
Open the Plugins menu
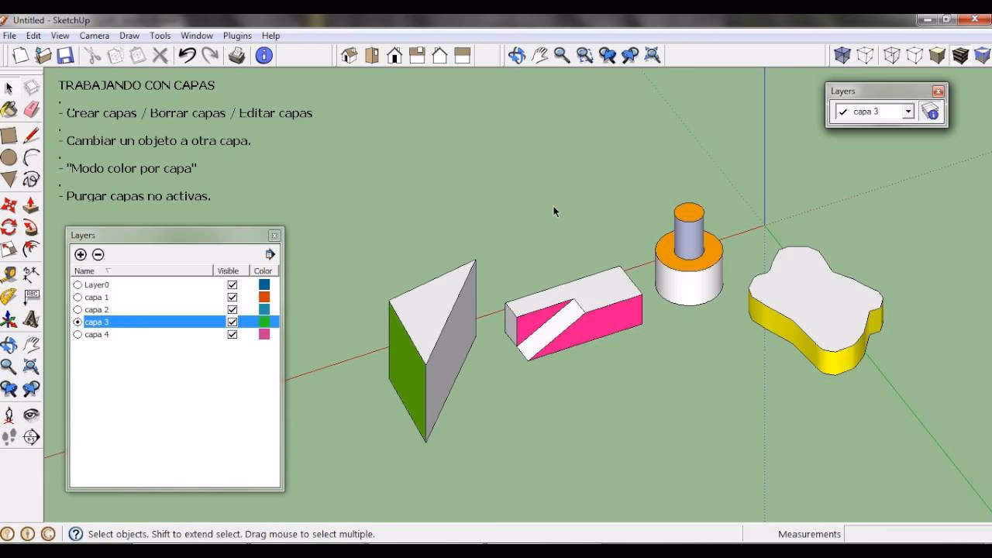point(237,36)
